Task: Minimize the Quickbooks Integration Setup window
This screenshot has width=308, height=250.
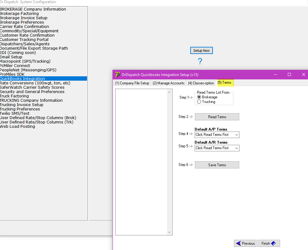Action: [275, 74]
